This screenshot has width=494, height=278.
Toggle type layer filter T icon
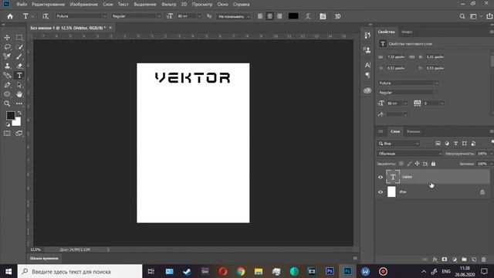[455, 144]
